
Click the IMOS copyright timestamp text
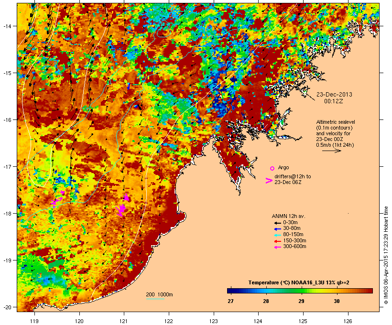click(386, 255)
